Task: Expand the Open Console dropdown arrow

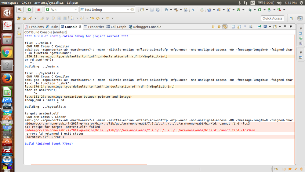Action: [280, 27]
